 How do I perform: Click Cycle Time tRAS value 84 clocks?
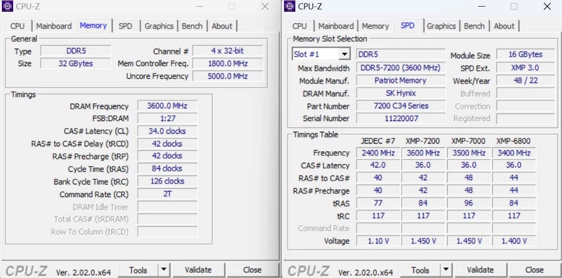[x=168, y=169]
